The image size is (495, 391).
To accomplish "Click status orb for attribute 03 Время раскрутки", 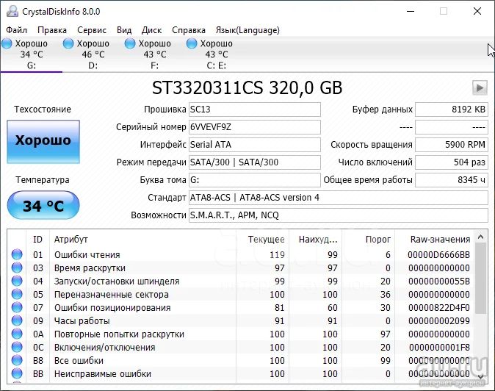I will tap(17, 268).
